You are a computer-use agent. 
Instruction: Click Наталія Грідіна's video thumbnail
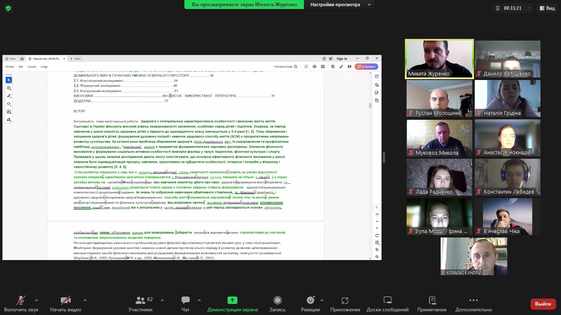[x=507, y=98]
